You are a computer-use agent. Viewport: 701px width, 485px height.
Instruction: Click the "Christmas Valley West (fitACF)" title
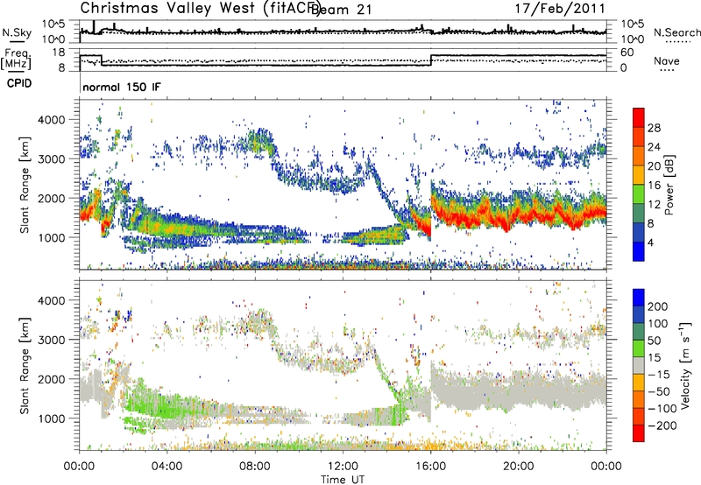tap(201, 8)
